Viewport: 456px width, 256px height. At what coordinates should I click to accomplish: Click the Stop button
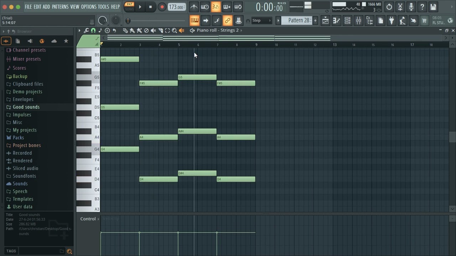coord(150,7)
